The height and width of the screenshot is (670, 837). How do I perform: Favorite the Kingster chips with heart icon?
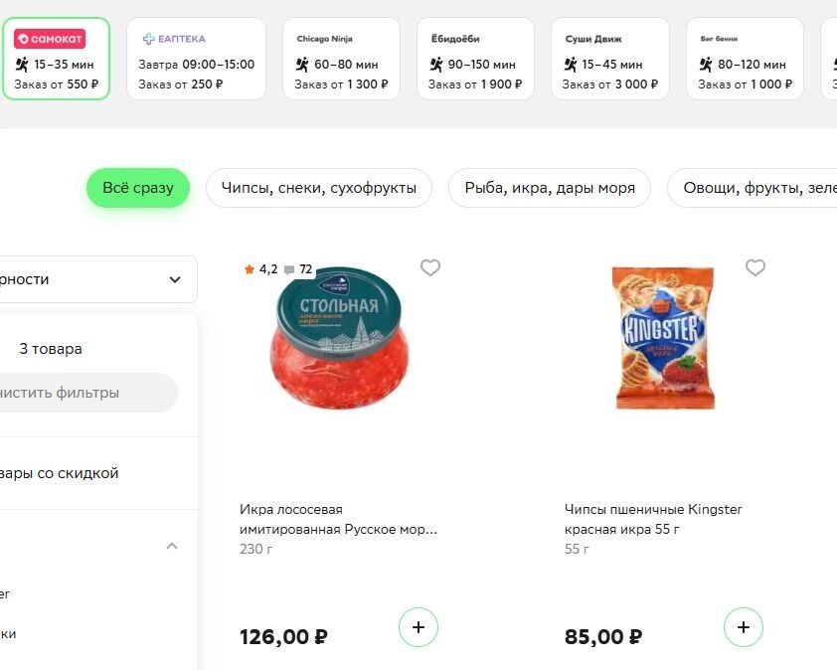tap(755, 267)
